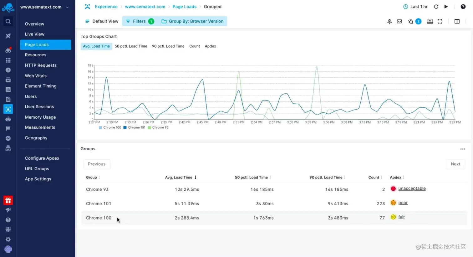Switch the chart to the Apdex tab
The height and width of the screenshot is (257, 473).
tap(210, 46)
